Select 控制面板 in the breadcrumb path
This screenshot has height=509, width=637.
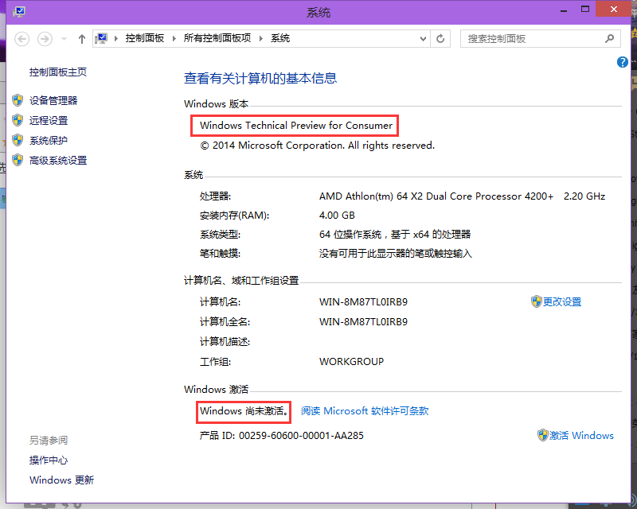pos(143,38)
